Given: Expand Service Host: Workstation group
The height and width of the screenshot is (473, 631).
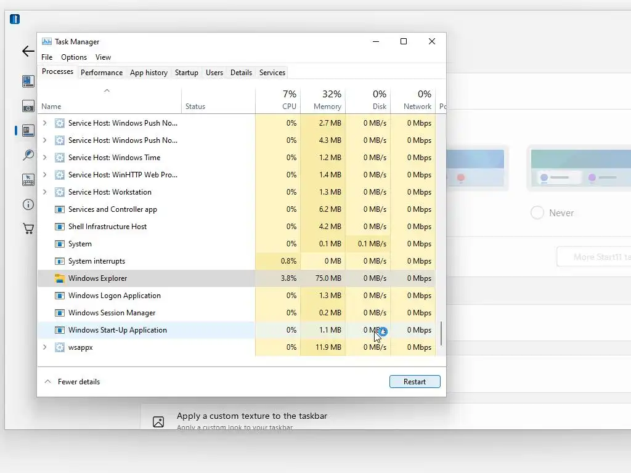Looking at the screenshot, I should click(44, 192).
